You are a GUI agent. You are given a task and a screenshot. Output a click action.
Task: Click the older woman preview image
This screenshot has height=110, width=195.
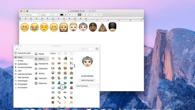(x=87, y=62)
